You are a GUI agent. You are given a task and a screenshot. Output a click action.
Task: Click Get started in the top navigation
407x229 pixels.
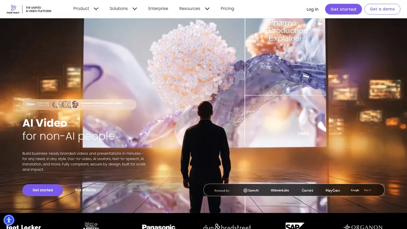343,9
